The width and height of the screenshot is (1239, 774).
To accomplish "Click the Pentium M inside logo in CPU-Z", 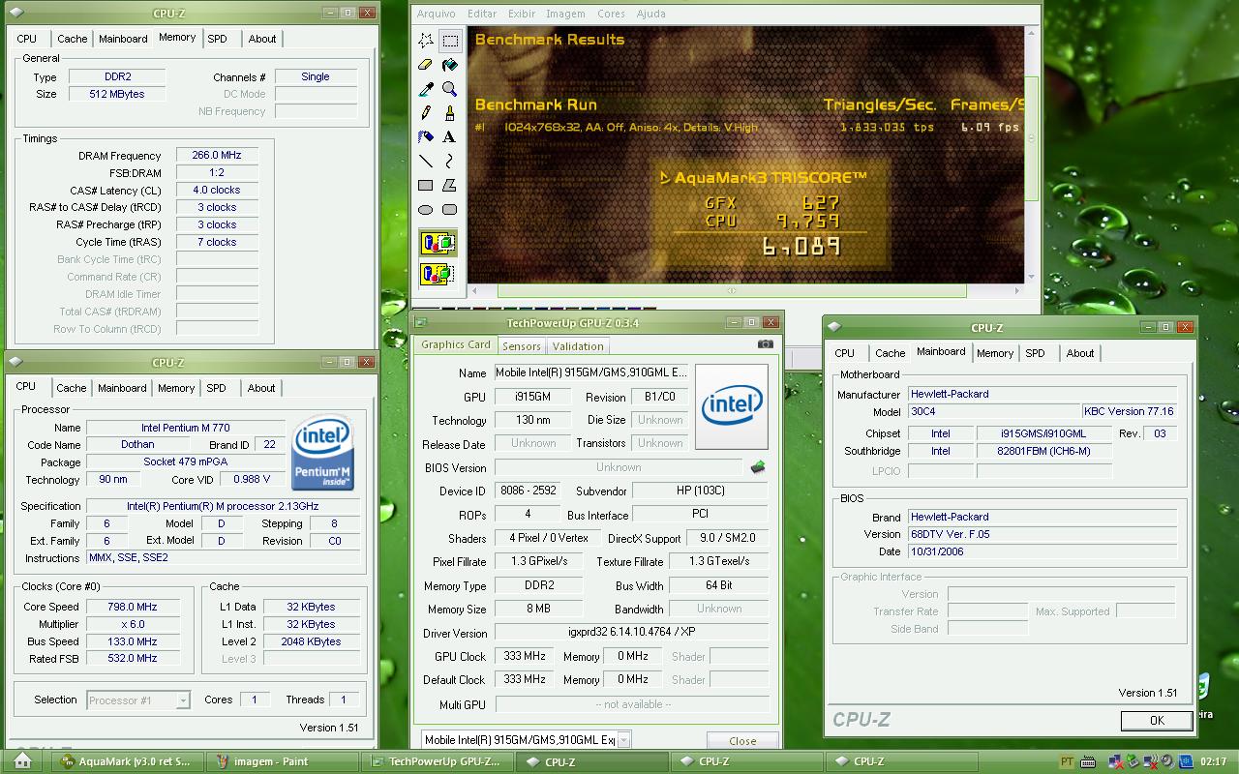I will 322,453.
